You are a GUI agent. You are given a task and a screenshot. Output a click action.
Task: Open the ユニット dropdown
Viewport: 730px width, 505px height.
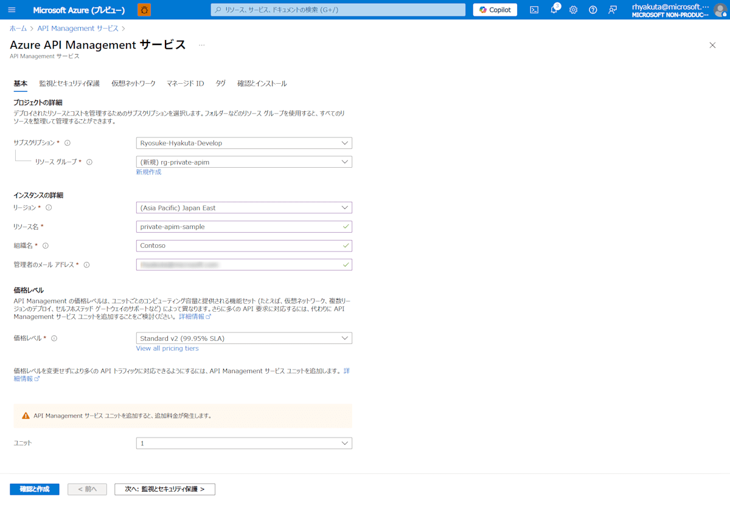pos(244,444)
